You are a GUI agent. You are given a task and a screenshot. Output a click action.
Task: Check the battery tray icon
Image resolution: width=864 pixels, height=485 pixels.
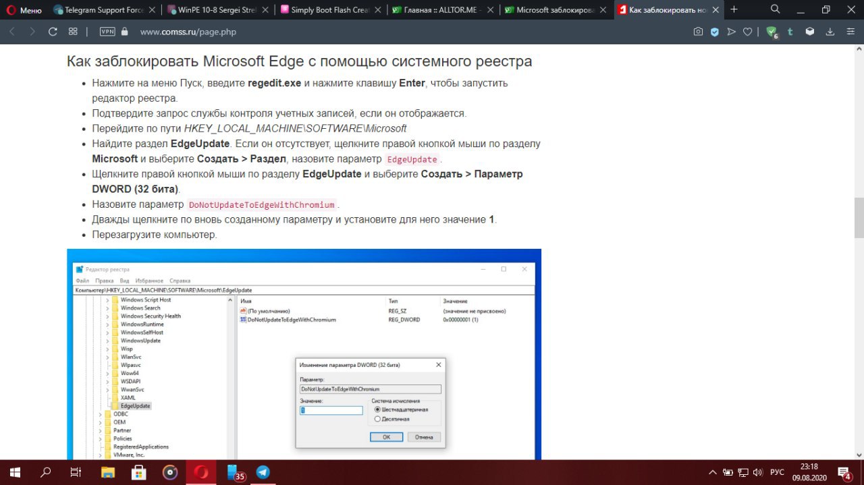tap(728, 472)
